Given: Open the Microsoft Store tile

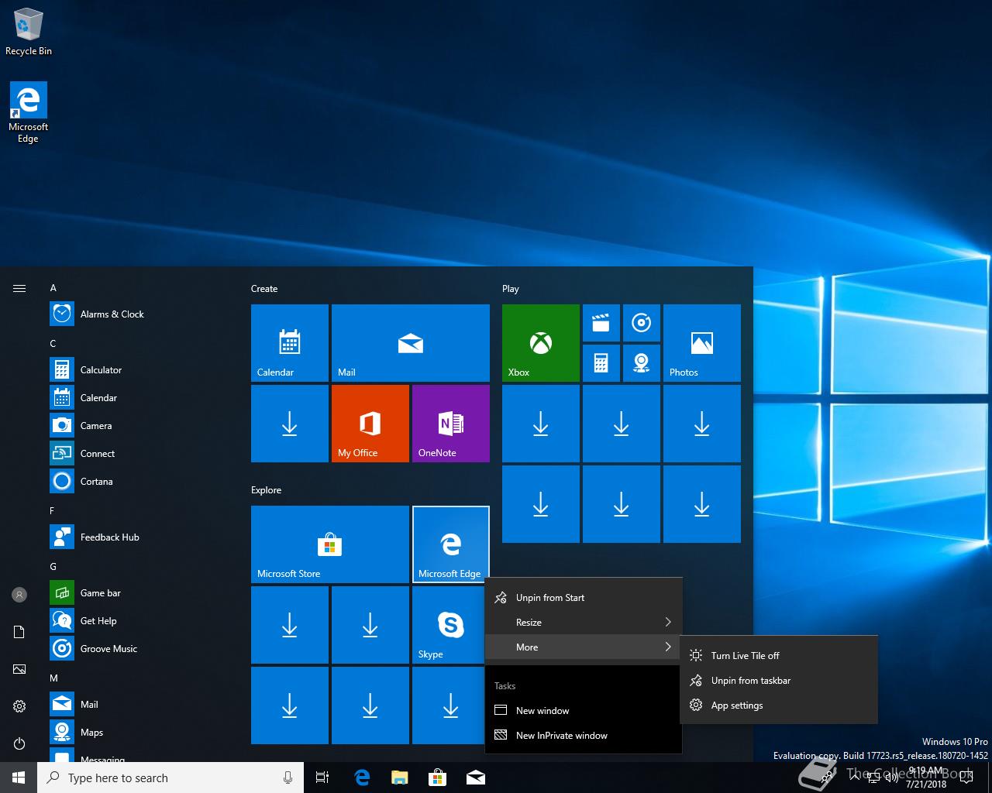Looking at the screenshot, I should pos(329,544).
